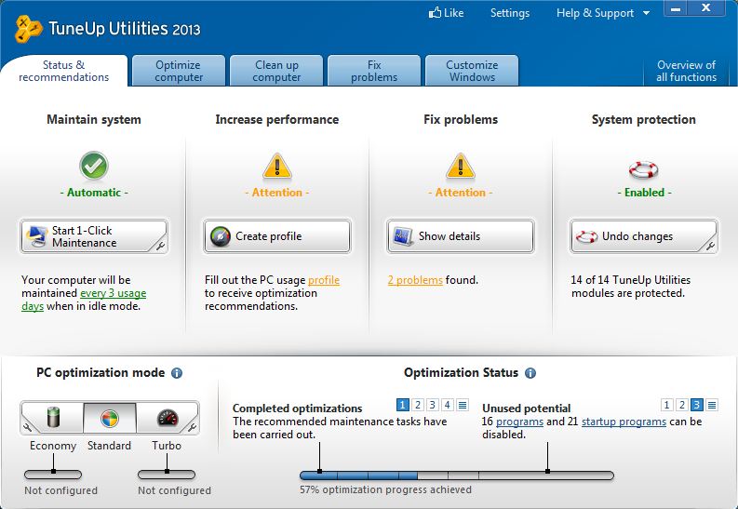
Task: Click the Help & Support label
Action: pos(595,13)
